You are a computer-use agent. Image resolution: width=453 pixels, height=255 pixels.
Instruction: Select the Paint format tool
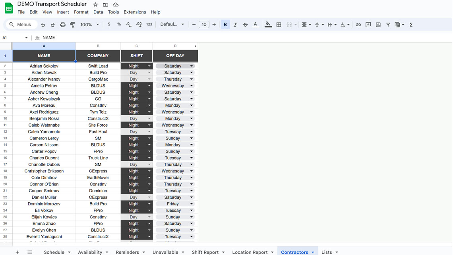(x=72, y=25)
